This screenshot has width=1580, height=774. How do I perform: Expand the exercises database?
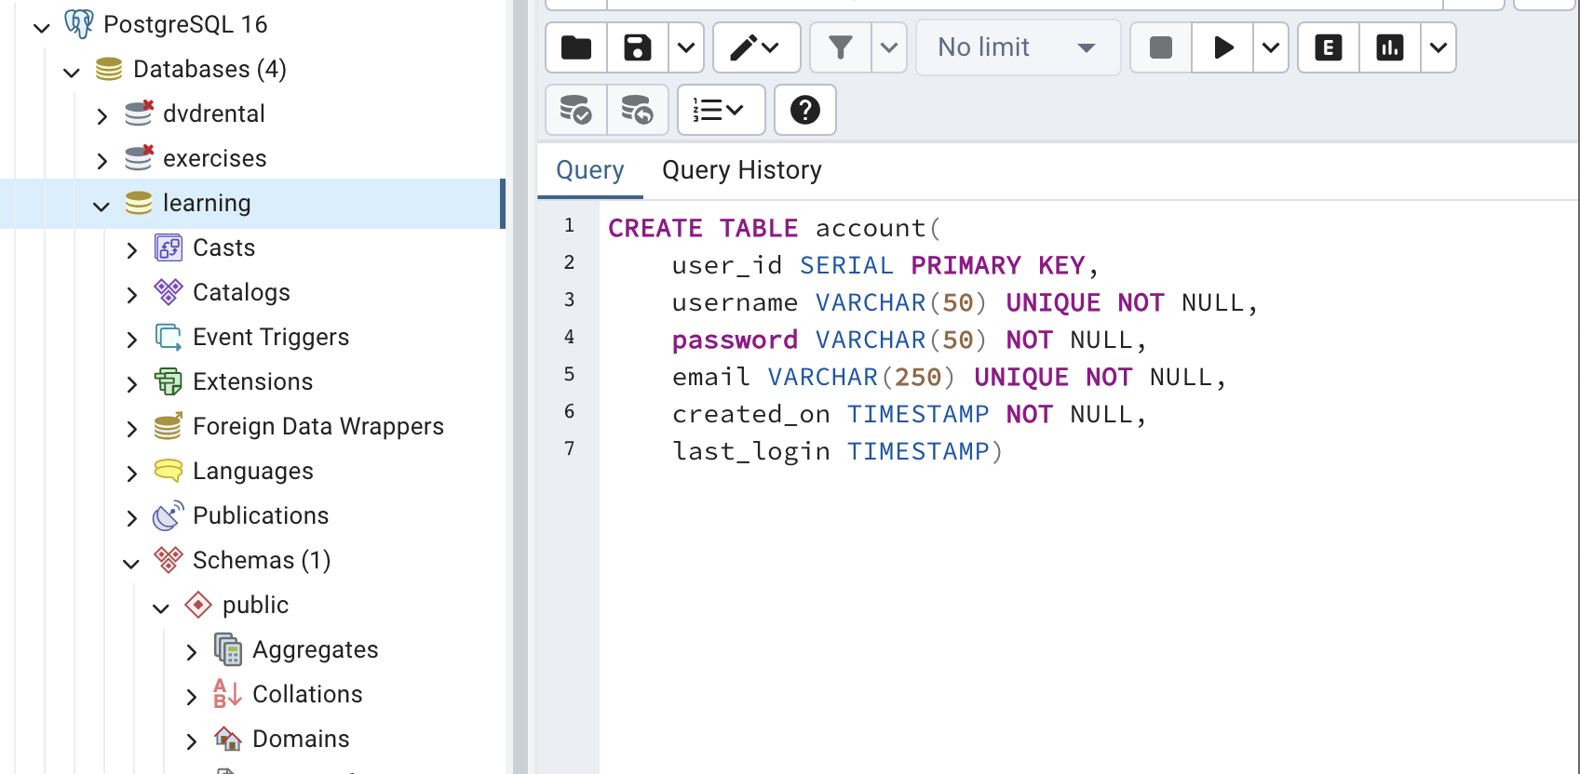click(101, 160)
